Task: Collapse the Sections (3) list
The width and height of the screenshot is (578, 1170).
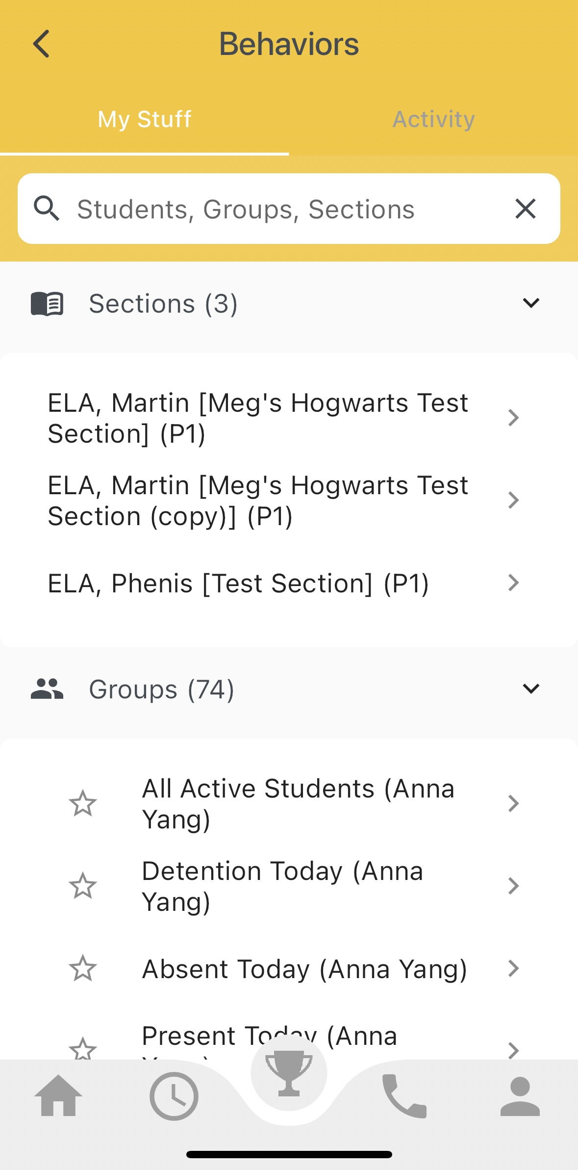Action: (531, 303)
